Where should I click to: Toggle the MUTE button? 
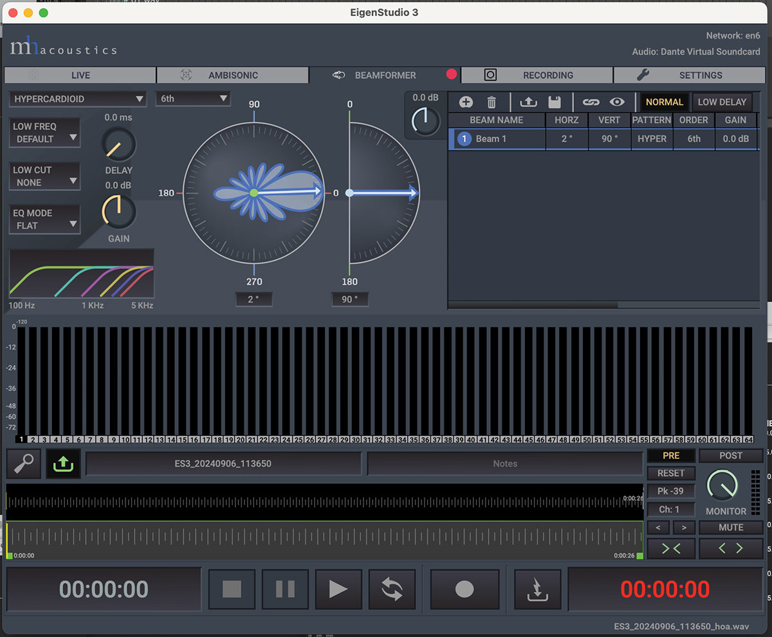pos(731,528)
